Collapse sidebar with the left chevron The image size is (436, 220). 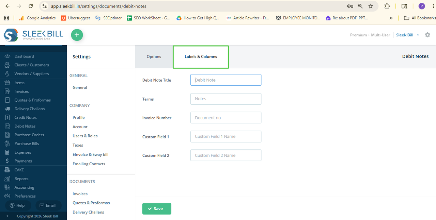click(7, 216)
